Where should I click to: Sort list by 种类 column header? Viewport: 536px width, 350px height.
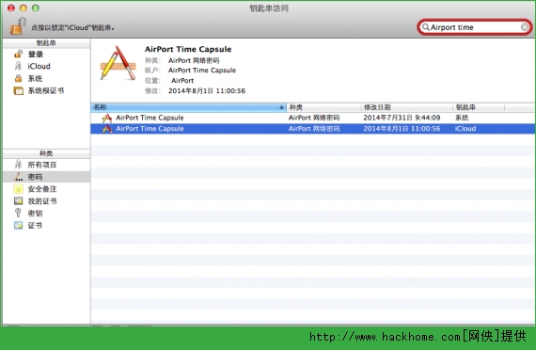pyautogui.click(x=323, y=107)
